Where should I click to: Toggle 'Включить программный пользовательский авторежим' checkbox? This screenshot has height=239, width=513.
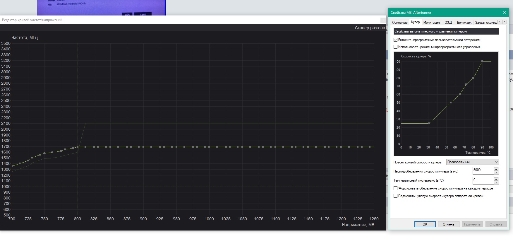click(x=395, y=40)
